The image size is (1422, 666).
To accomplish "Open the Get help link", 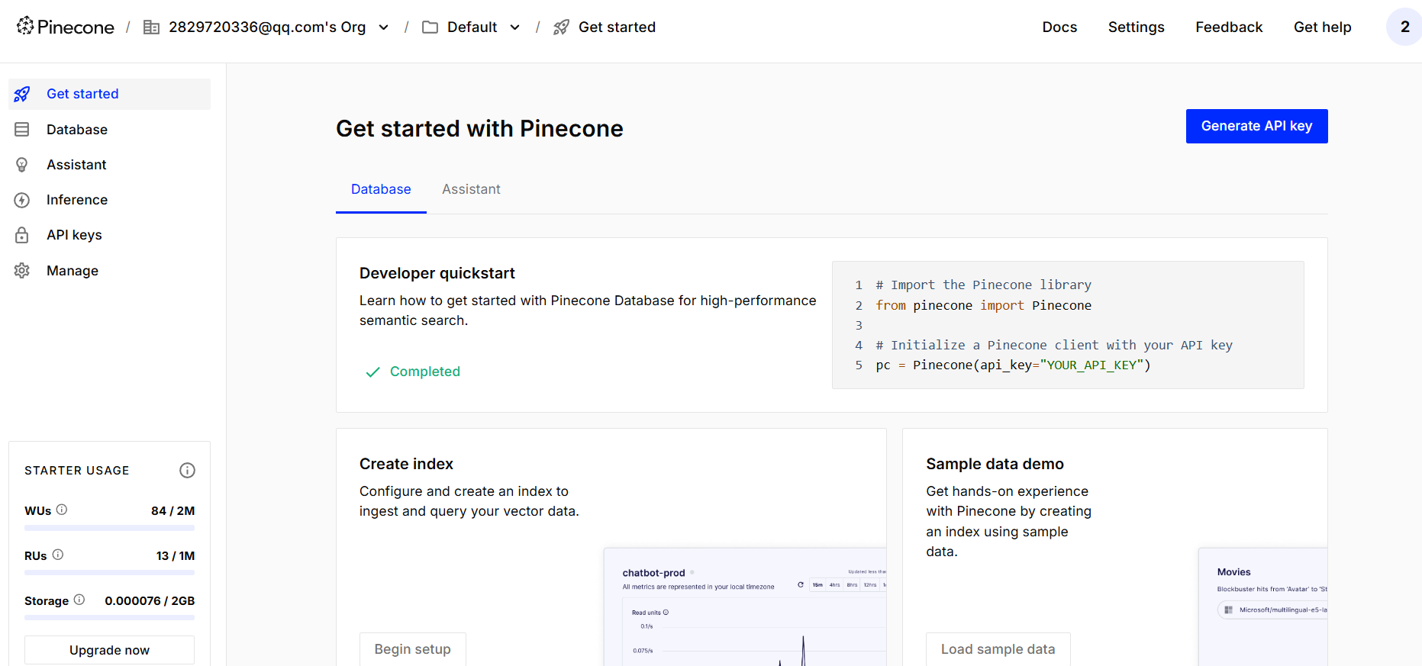I will coord(1322,27).
